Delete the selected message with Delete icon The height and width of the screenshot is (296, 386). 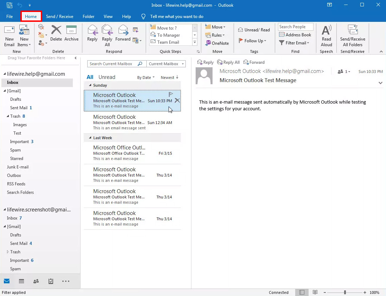coord(56,33)
